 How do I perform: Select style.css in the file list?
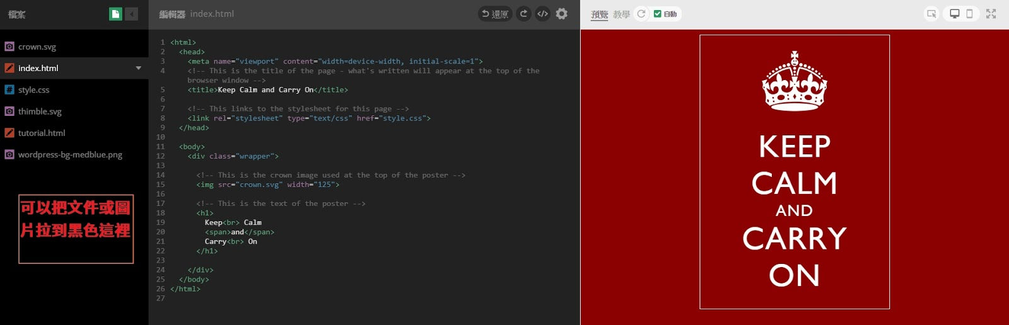pos(34,90)
